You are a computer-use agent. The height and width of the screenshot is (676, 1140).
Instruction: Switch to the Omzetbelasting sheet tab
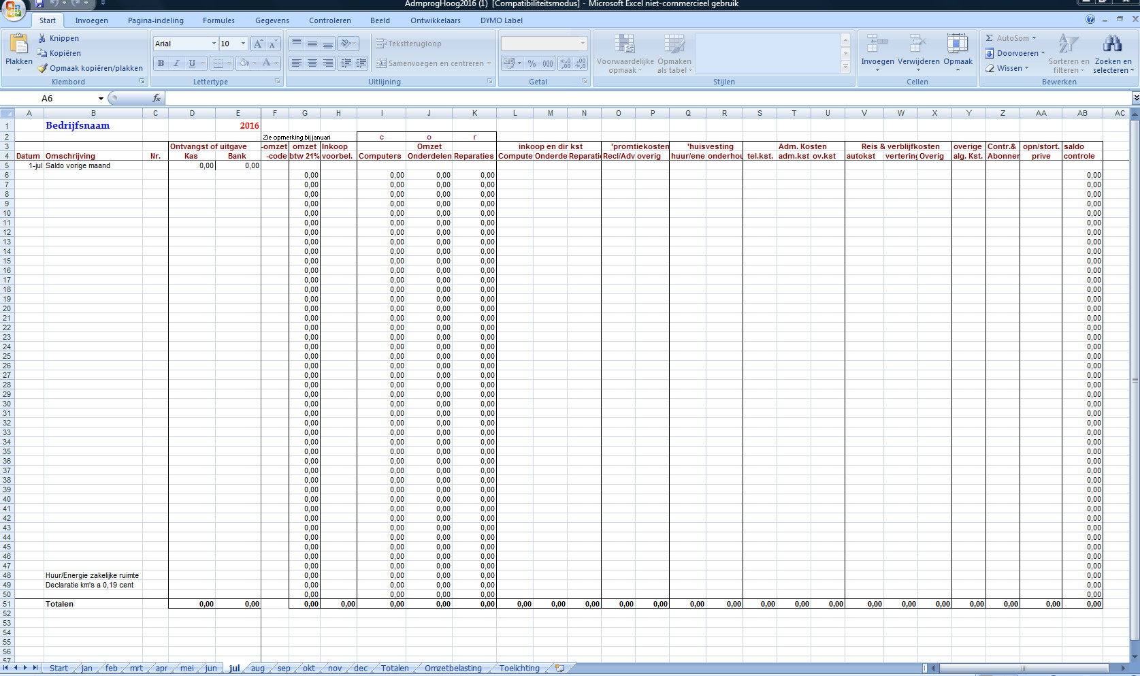453,669
